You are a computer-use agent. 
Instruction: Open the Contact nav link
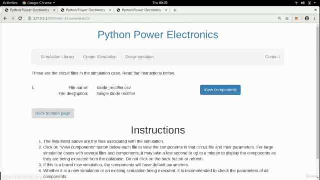coord(272,57)
